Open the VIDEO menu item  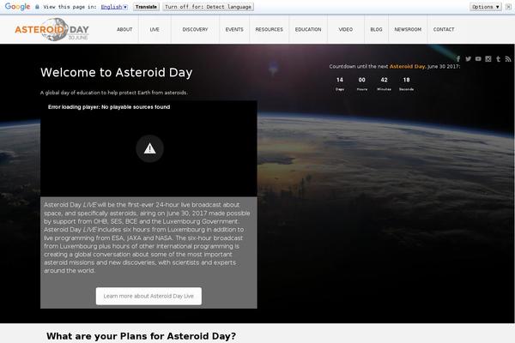pos(346,29)
